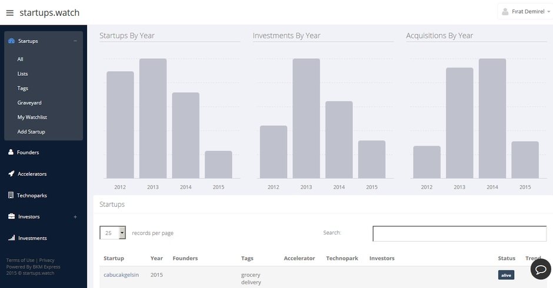The width and height of the screenshot is (553, 288).
Task: Click the startup search input field
Action: pyautogui.click(x=461, y=233)
